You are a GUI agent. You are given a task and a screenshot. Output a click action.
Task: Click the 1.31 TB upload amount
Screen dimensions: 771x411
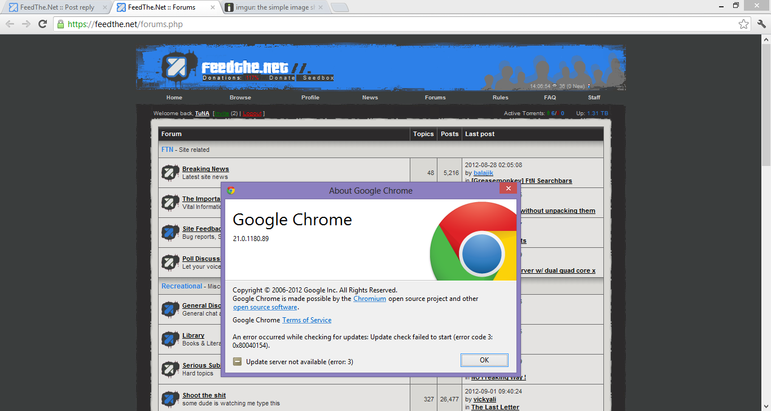click(598, 113)
